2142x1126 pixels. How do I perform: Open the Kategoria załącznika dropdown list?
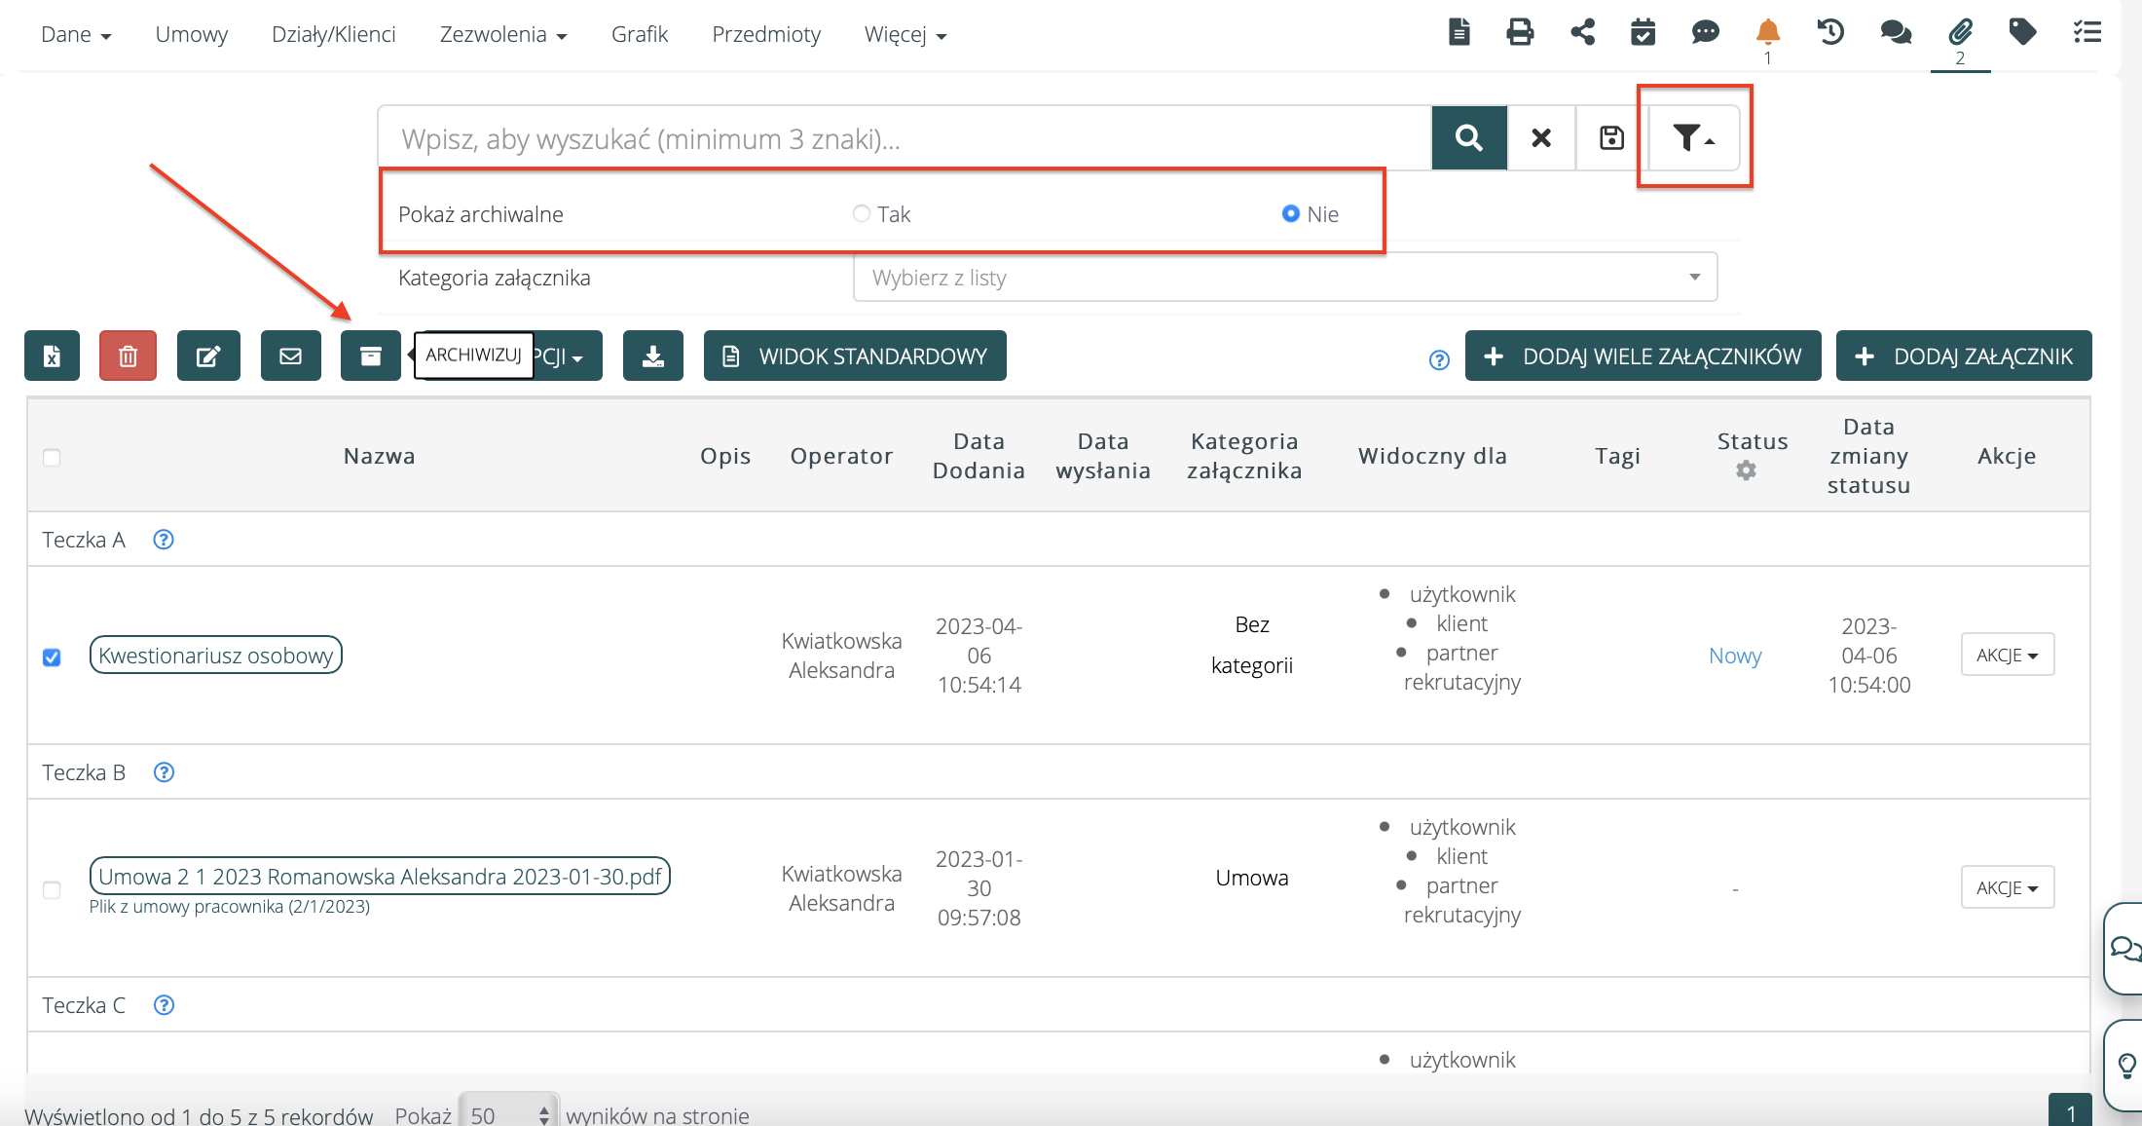point(1284,278)
